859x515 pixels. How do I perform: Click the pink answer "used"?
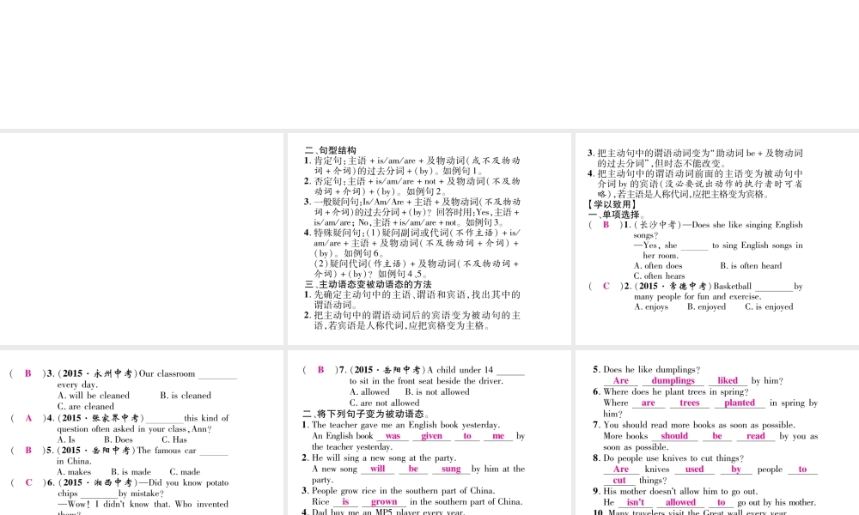coord(694,469)
